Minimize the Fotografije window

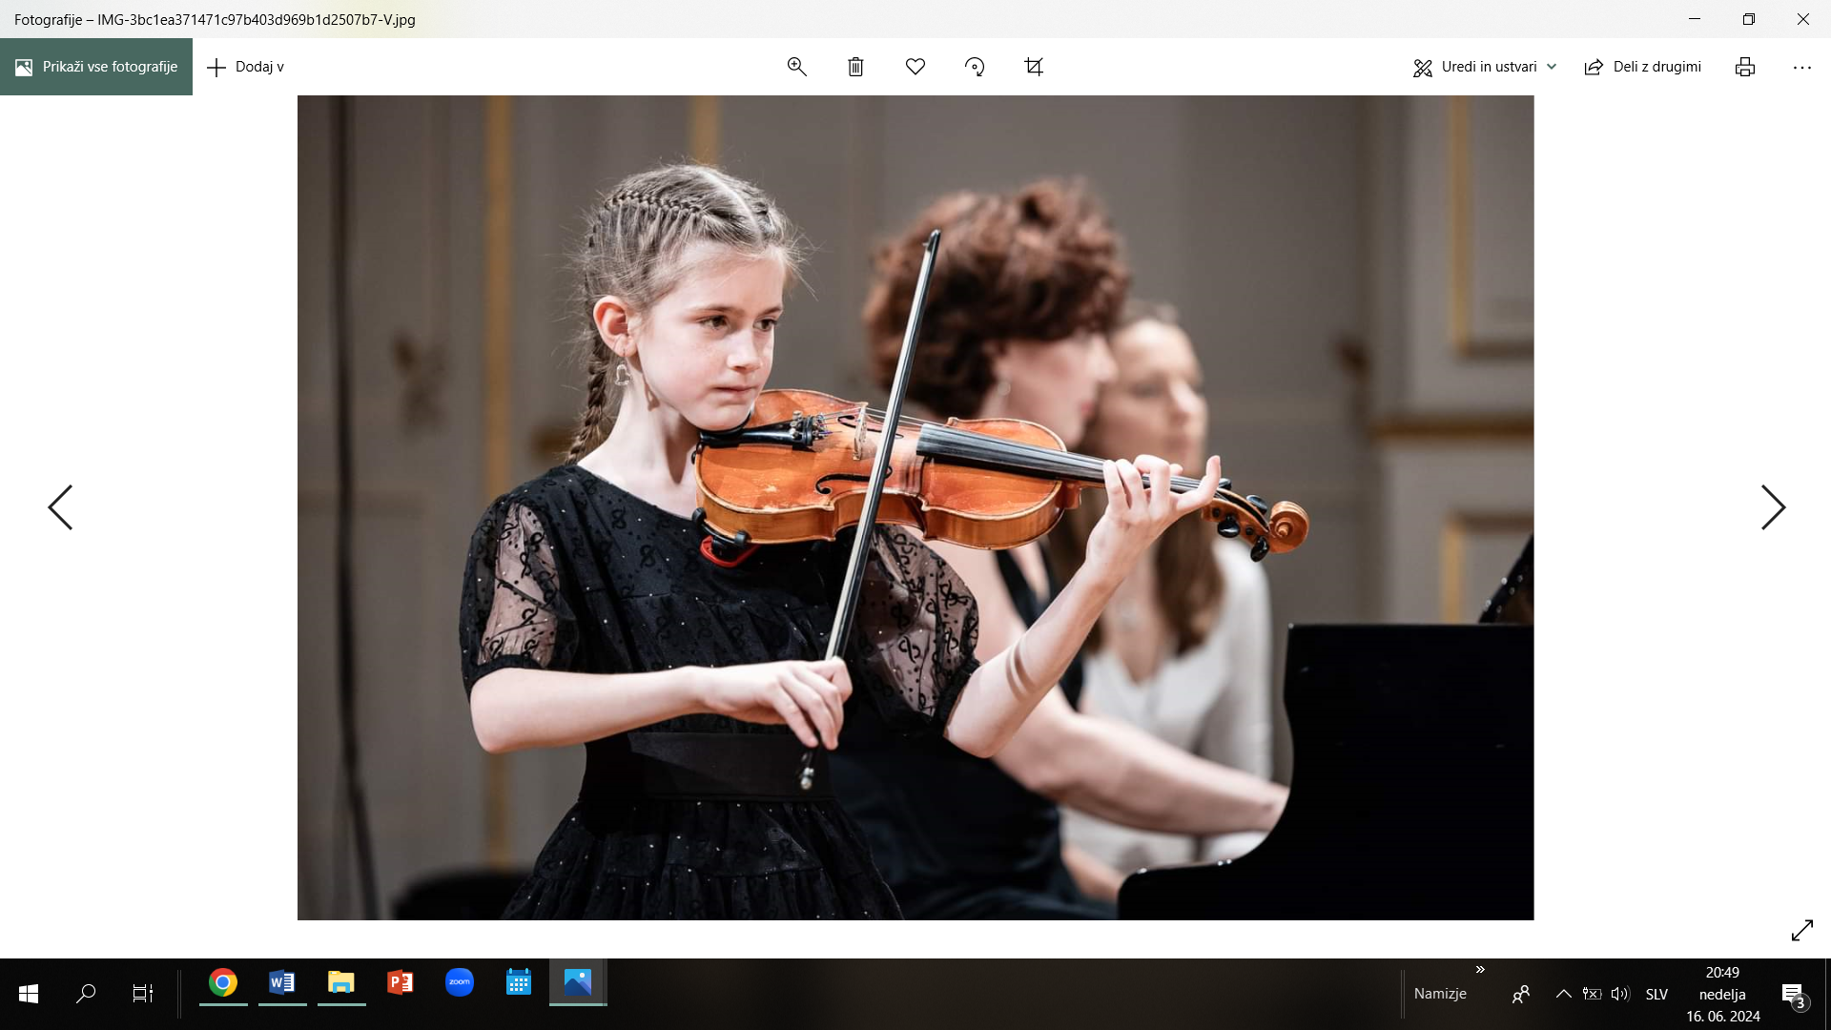pos(1695,19)
